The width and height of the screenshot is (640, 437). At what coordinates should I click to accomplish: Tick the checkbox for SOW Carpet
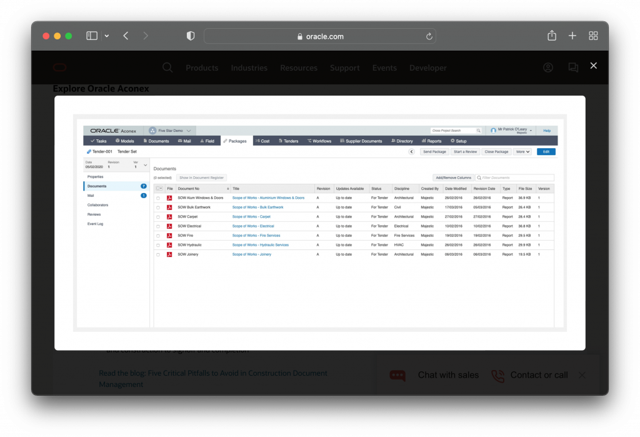(x=158, y=217)
